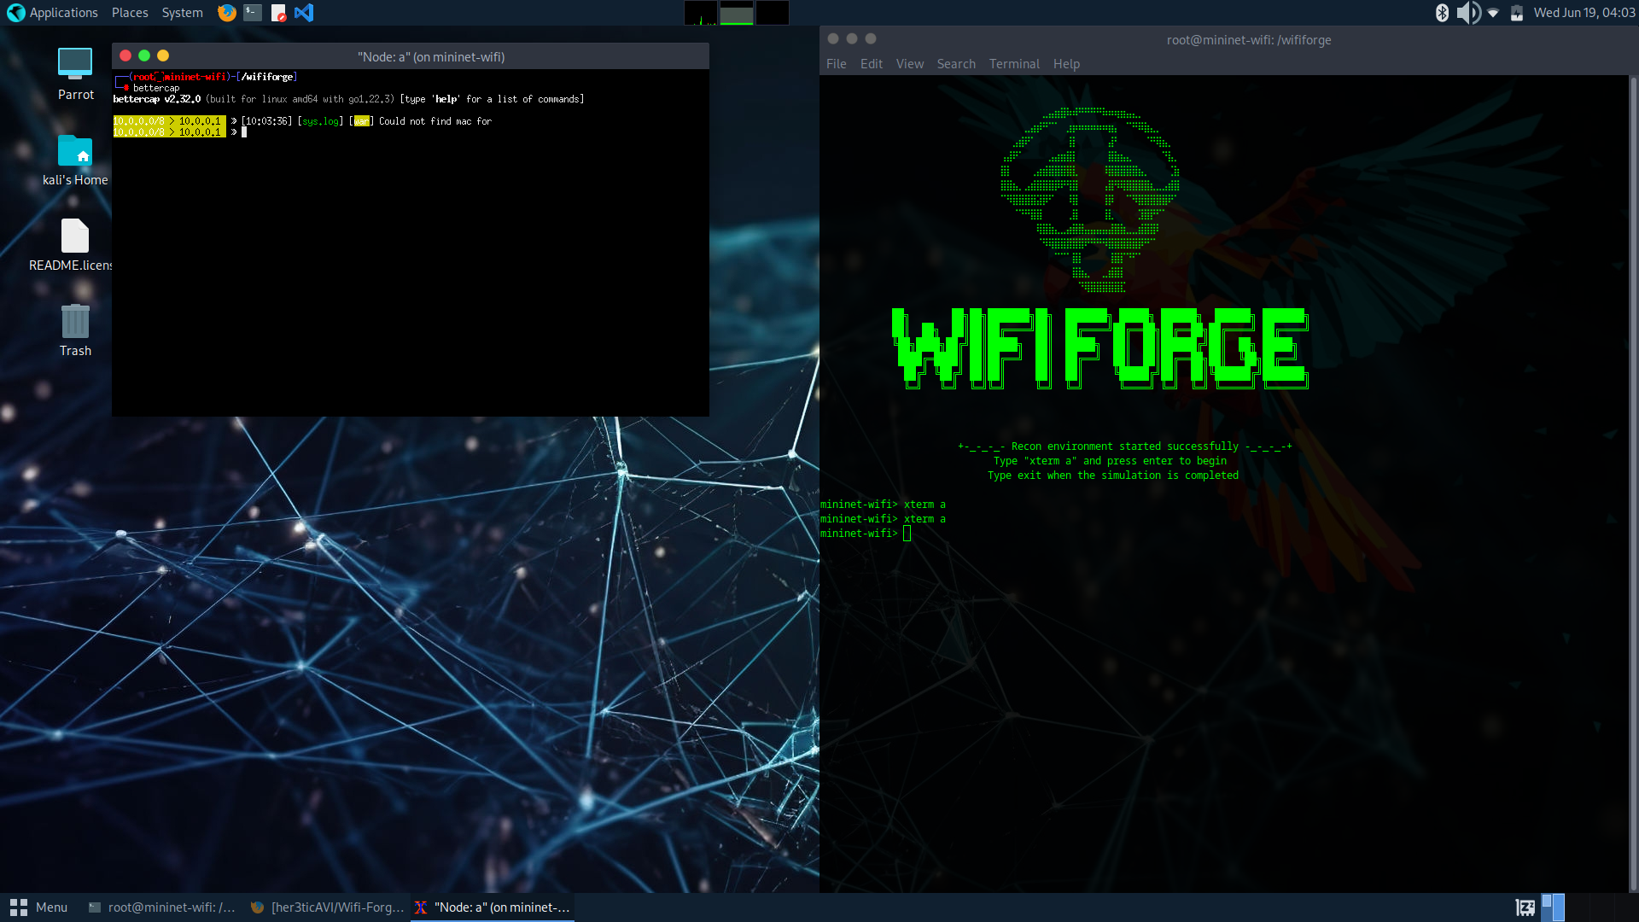Click the Menu button on bottom panel

click(38, 907)
